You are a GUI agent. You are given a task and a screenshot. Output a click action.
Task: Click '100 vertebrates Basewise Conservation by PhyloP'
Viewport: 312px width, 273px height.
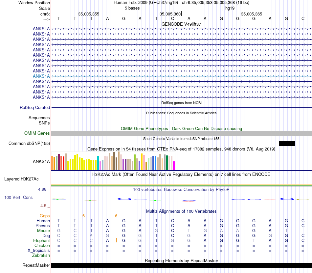click(181, 190)
